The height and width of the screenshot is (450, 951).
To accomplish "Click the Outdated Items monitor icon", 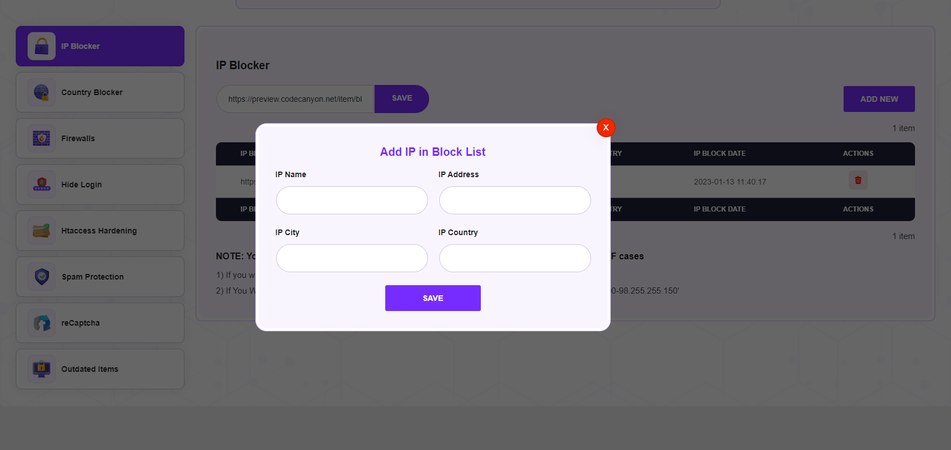I will point(42,369).
